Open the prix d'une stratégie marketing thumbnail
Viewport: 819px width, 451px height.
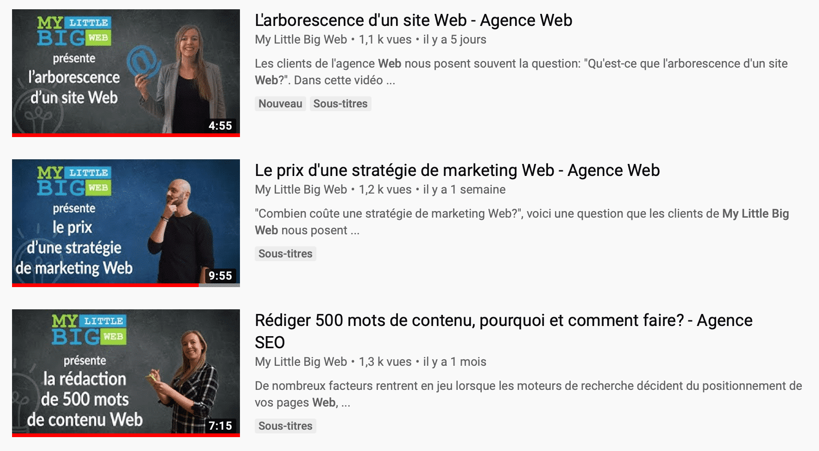click(x=126, y=223)
